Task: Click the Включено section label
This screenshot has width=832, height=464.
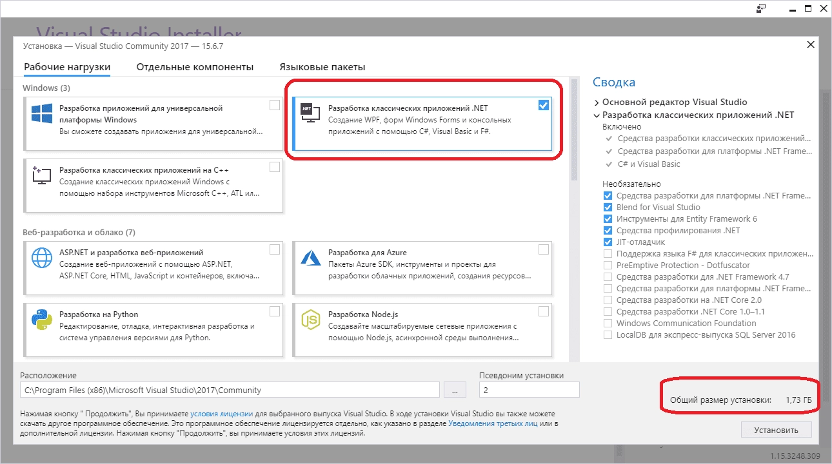Action: coord(622,127)
